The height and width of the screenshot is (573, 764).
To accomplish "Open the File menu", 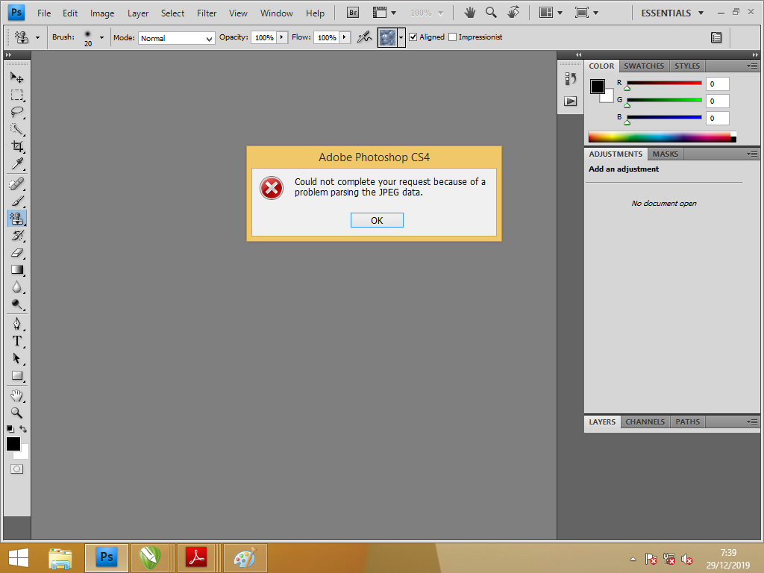I will [x=44, y=13].
